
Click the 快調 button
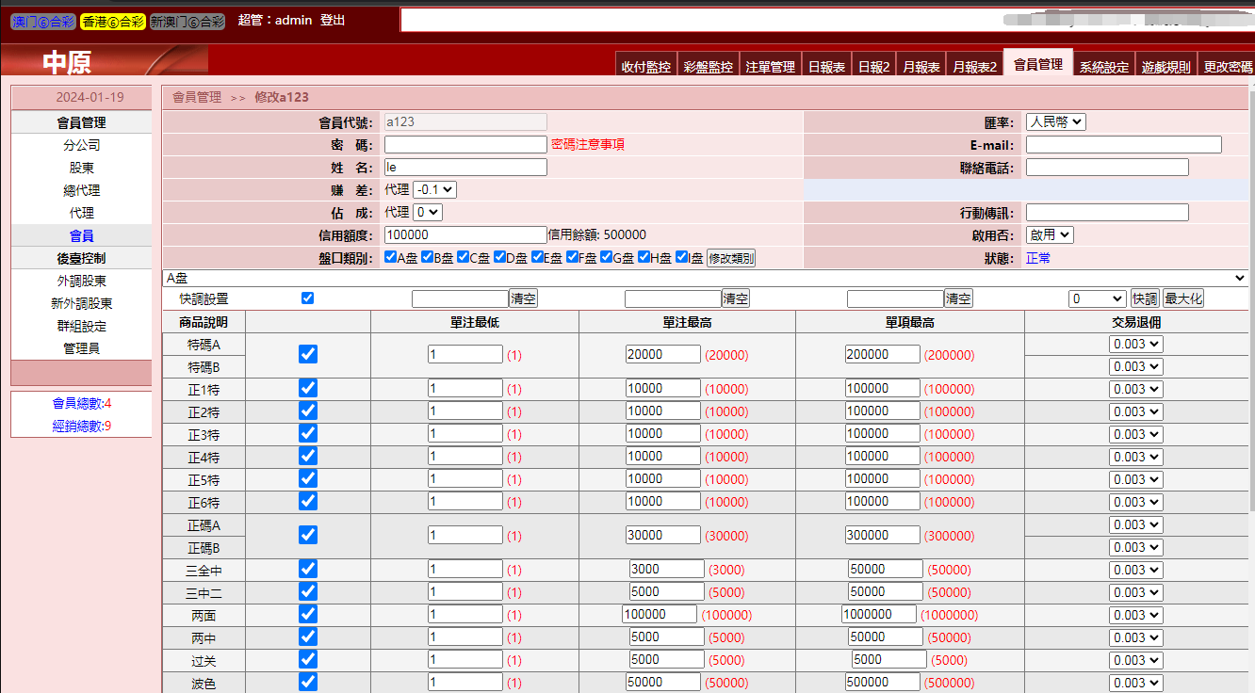pos(1145,298)
